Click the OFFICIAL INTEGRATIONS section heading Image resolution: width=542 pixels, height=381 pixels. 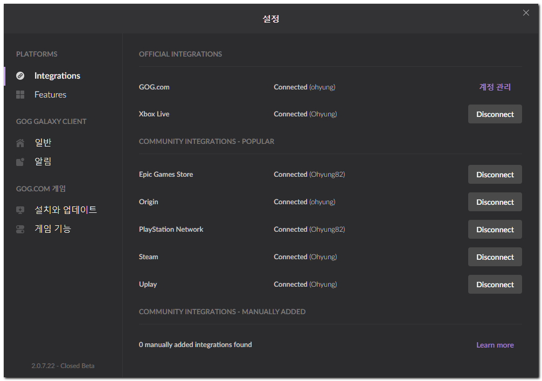tap(180, 54)
